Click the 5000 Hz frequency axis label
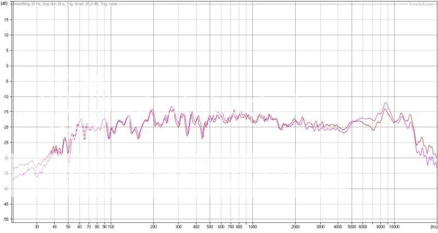 click(x=352, y=226)
